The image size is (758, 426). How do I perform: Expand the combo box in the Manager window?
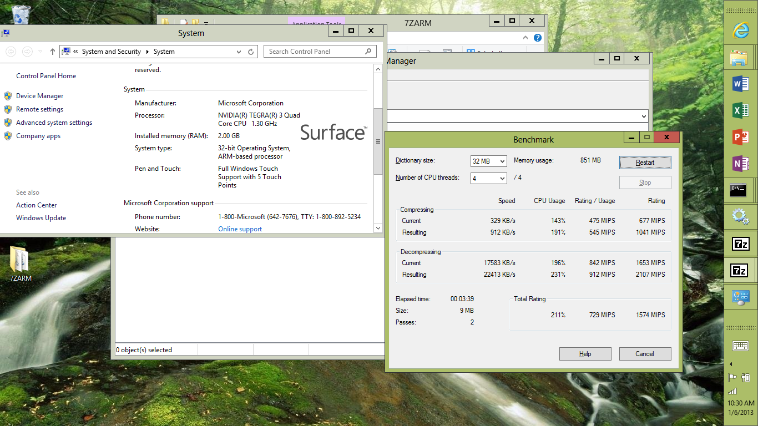643,116
